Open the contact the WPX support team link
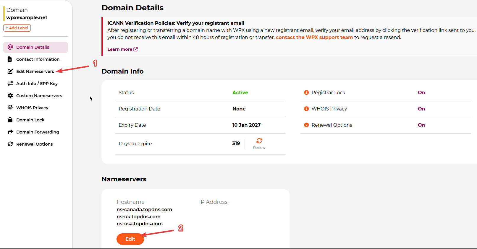 314,38
